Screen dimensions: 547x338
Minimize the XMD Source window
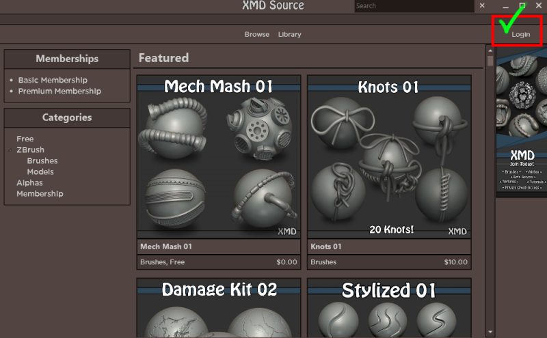pos(505,6)
